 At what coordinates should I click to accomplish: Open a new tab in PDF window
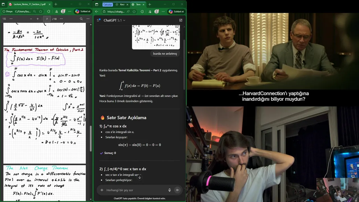point(56,4)
